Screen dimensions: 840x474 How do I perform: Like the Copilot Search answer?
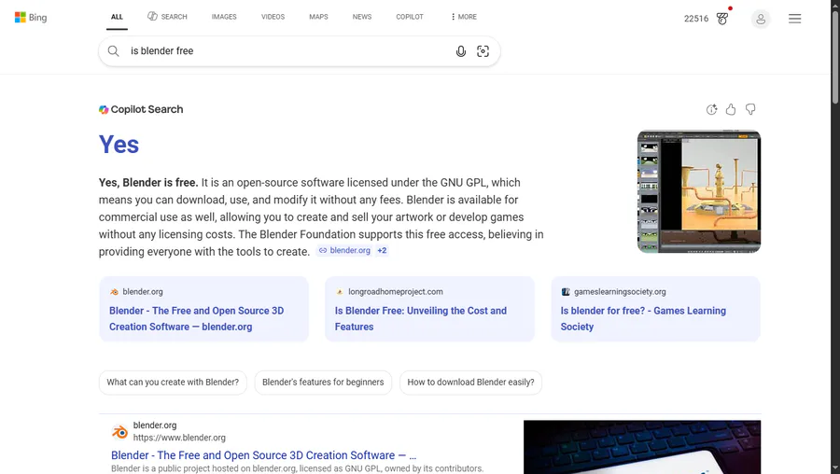click(x=731, y=109)
